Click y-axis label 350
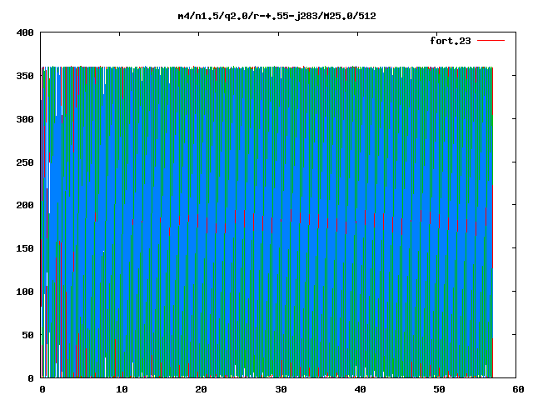Screen dimensions: 533x400 click(x=25, y=76)
